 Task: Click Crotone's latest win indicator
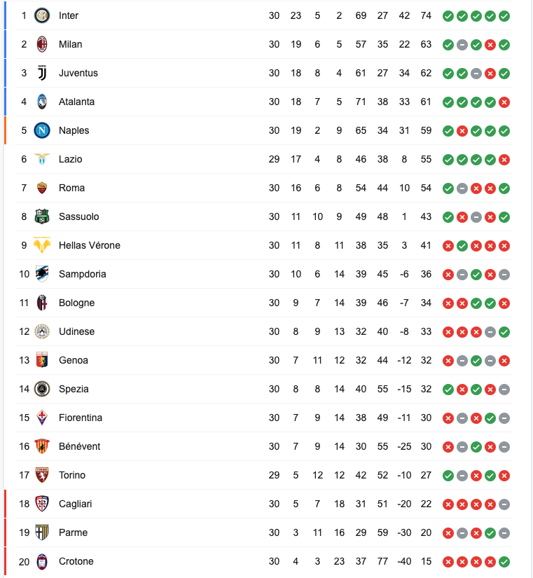coord(504,561)
